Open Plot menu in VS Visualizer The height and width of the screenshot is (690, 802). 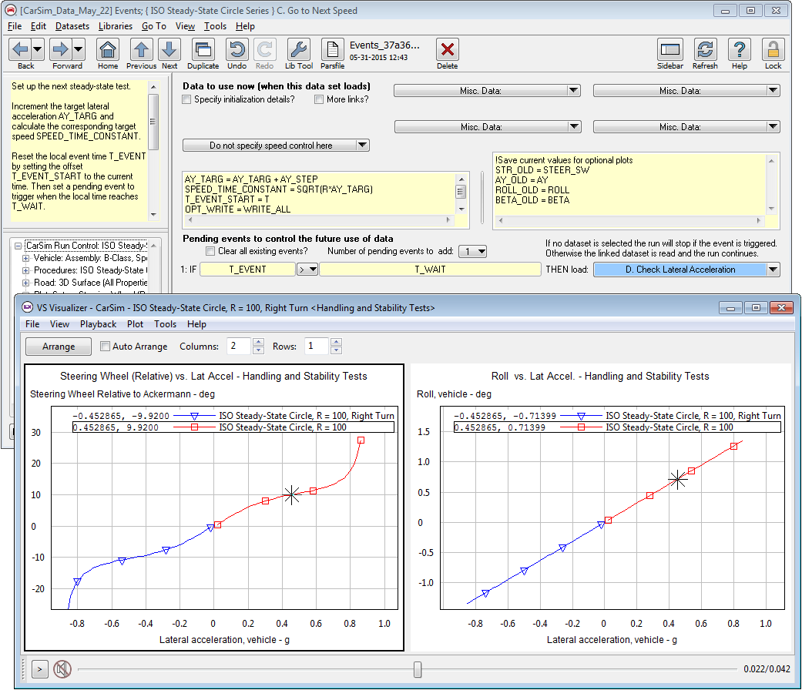coord(135,324)
